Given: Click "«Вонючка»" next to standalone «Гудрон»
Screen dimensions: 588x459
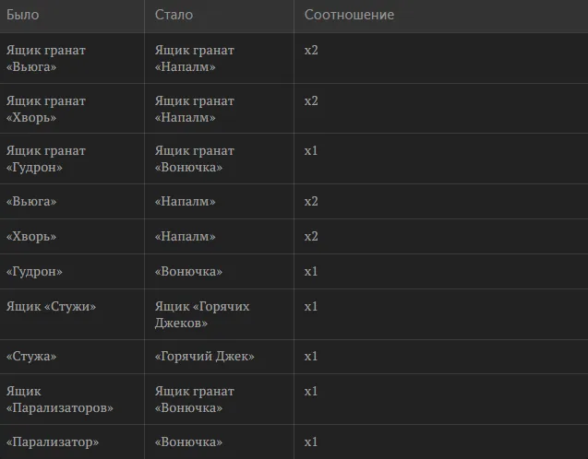Looking at the screenshot, I should pos(188,271).
